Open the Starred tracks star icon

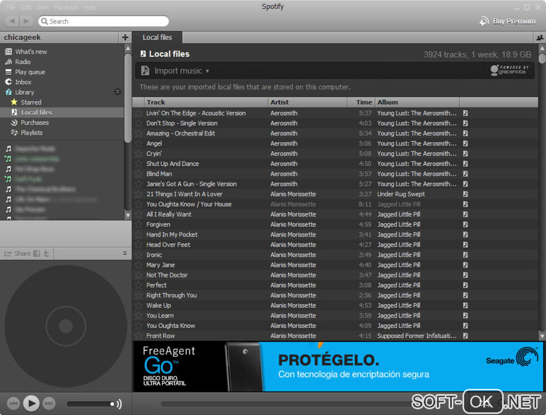(14, 102)
